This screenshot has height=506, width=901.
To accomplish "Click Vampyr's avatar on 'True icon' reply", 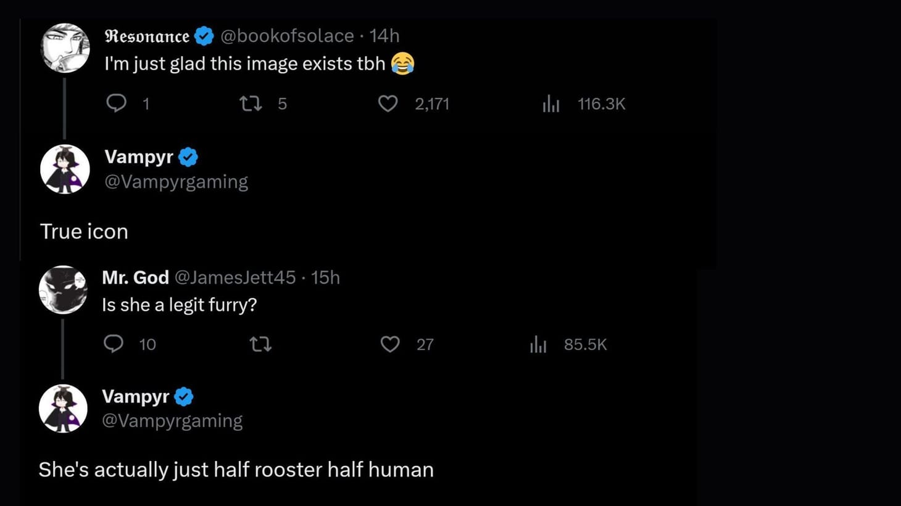I will (65, 169).
